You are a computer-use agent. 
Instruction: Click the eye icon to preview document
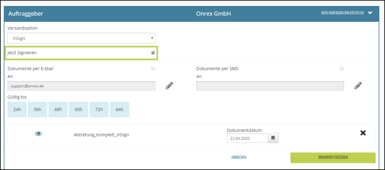click(38, 134)
